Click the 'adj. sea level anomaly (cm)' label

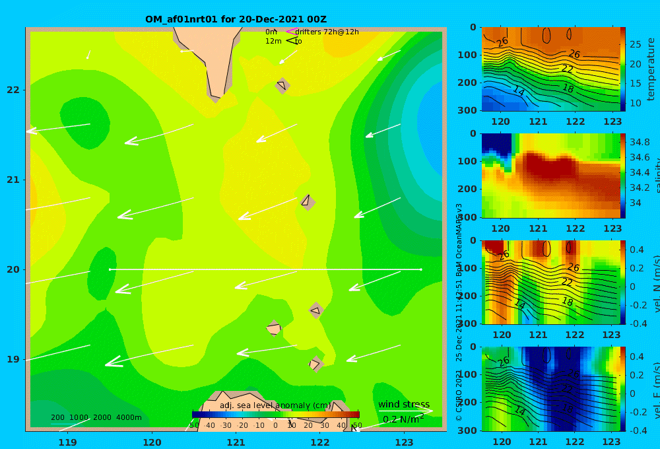tap(275, 405)
